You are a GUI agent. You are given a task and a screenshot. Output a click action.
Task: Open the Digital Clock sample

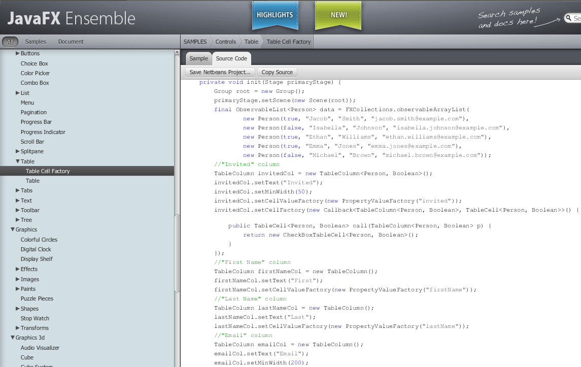[x=36, y=249]
